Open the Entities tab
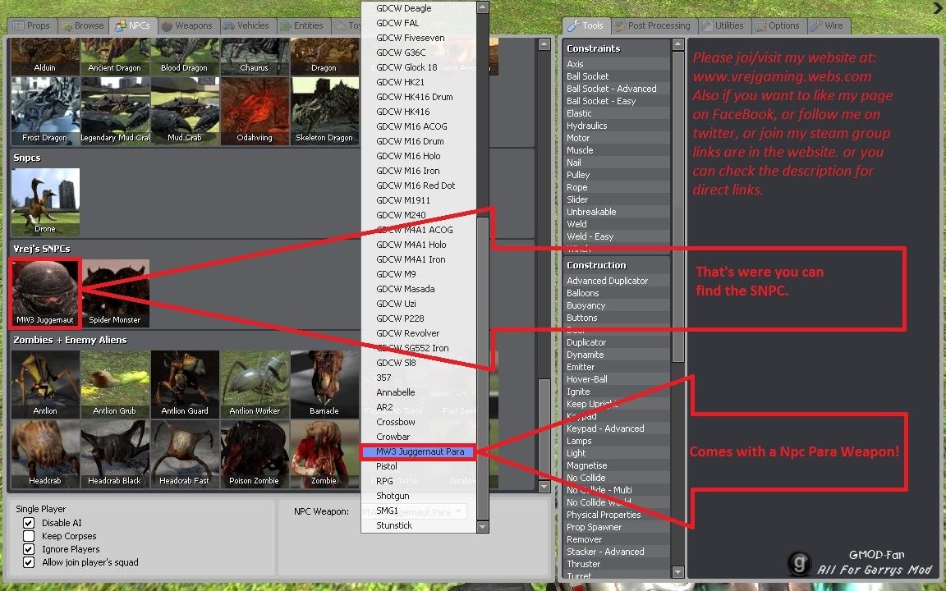This screenshot has height=591, width=946. pyautogui.click(x=302, y=26)
